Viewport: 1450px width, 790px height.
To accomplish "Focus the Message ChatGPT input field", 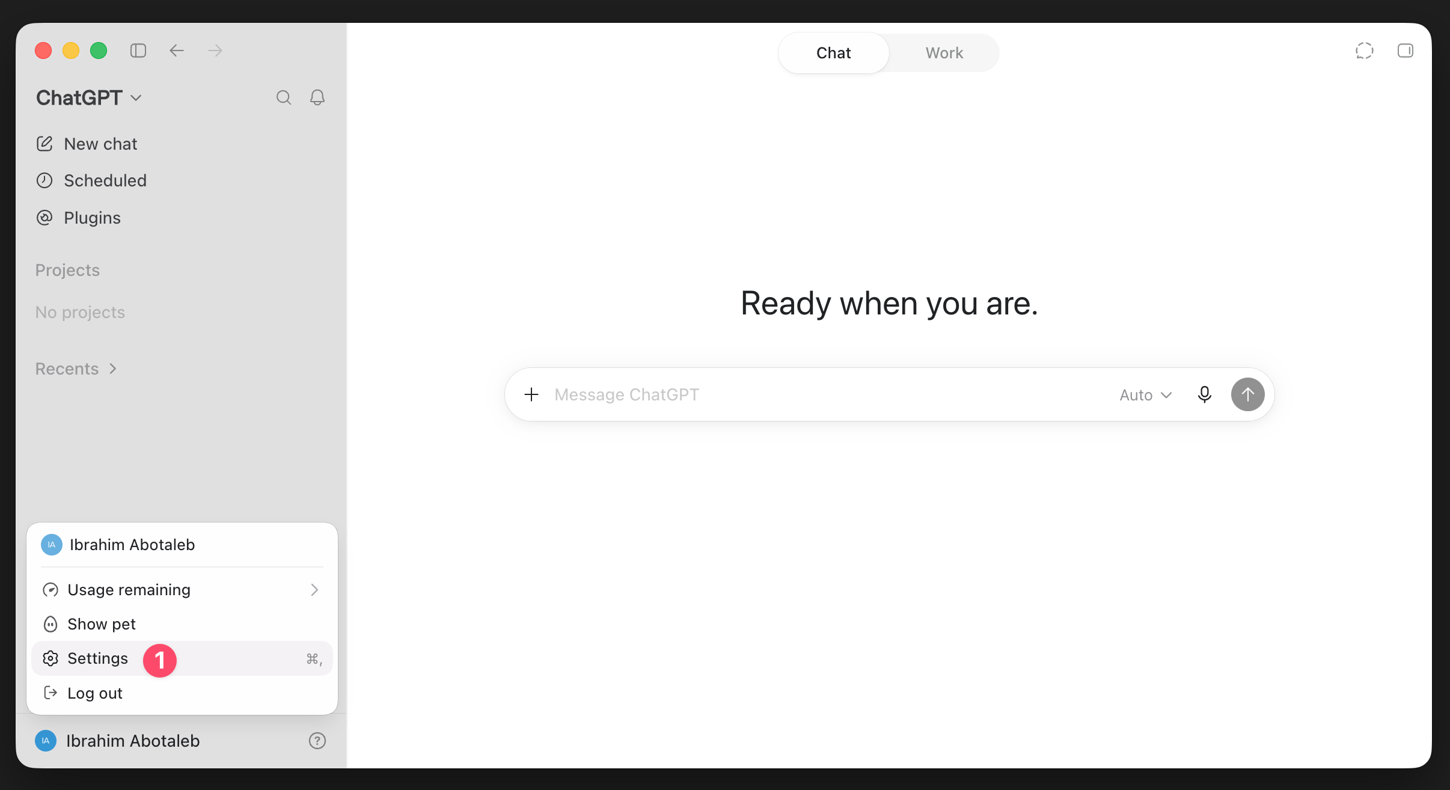I will [830, 394].
